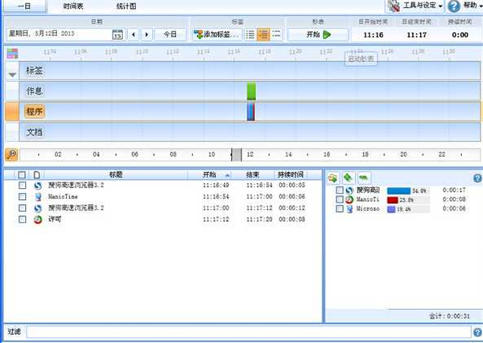Select the 文档 documents timeline label
The image size is (483, 343).
[34, 133]
